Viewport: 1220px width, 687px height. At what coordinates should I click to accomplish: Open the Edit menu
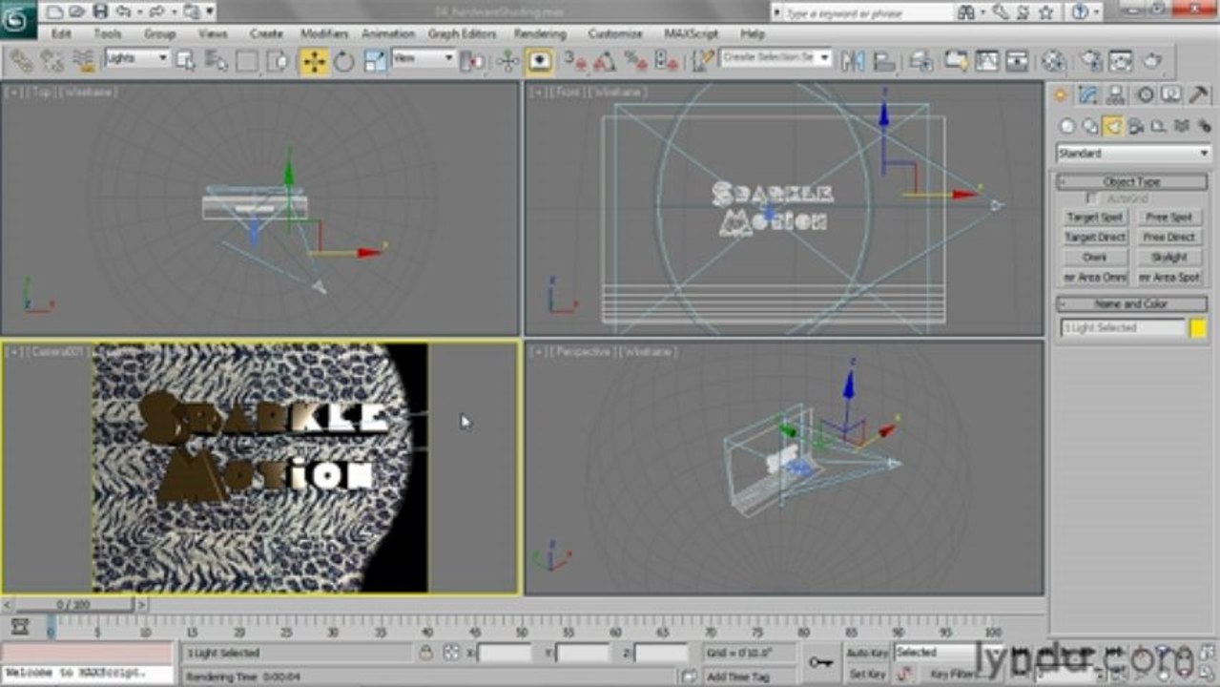pos(61,33)
